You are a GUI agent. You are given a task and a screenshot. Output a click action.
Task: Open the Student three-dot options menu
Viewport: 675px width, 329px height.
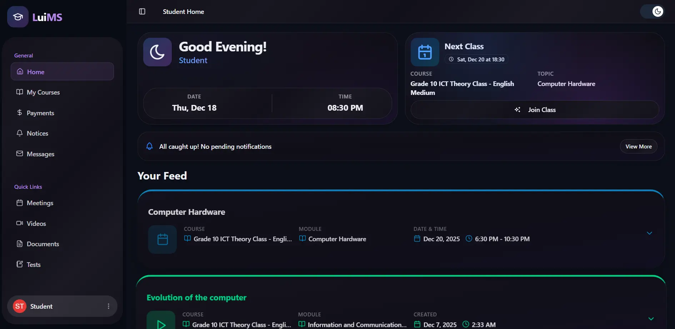click(109, 306)
